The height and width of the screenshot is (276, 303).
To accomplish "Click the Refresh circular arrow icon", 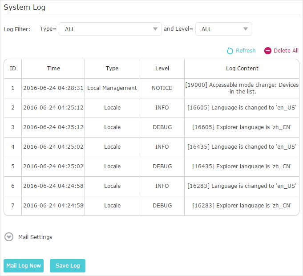I will 230,51.
